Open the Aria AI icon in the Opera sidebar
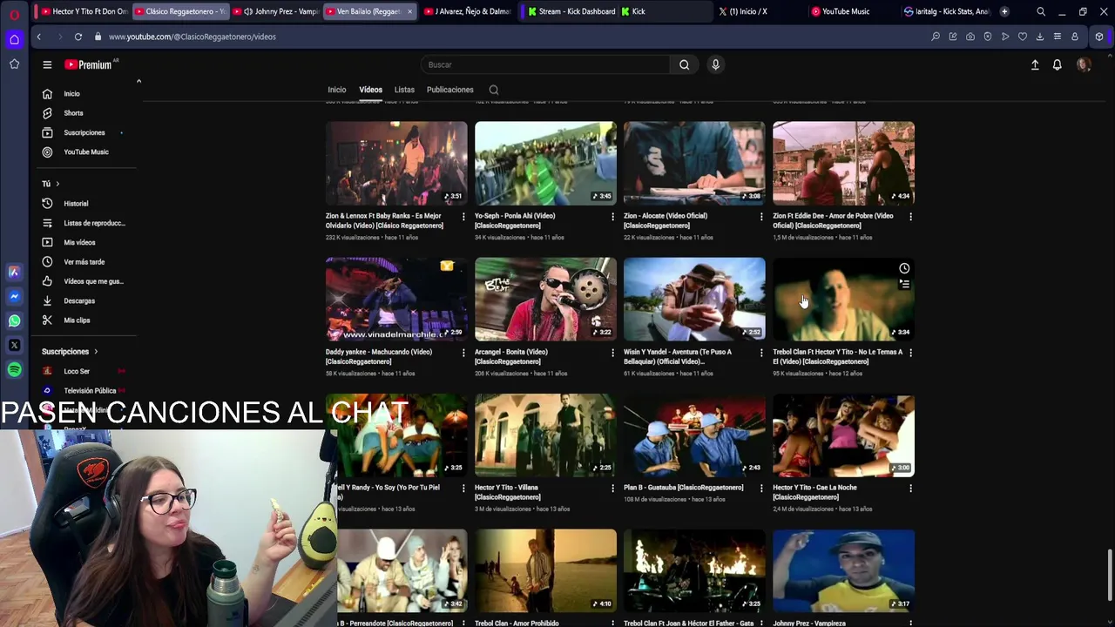Image resolution: width=1115 pixels, height=627 pixels. click(x=14, y=273)
